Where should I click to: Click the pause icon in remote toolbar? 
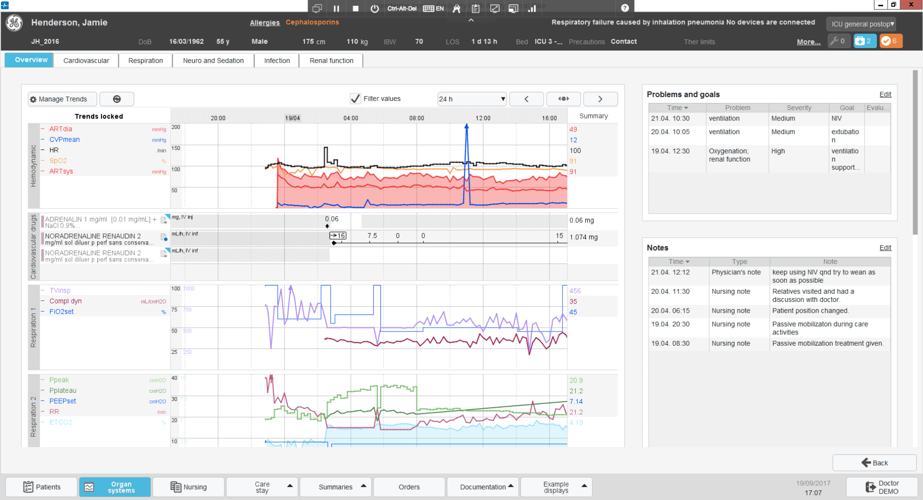coord(336,8)
